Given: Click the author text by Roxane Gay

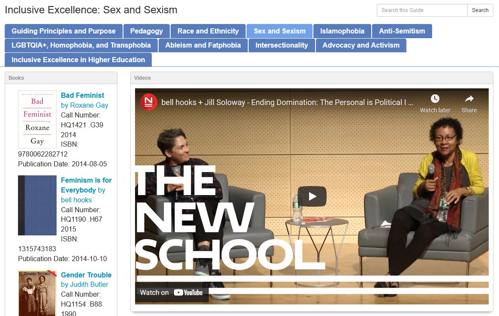Looking at the screenshot, I should 84,105.
